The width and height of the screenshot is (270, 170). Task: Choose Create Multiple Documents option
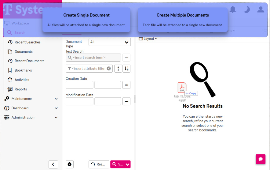183,20
